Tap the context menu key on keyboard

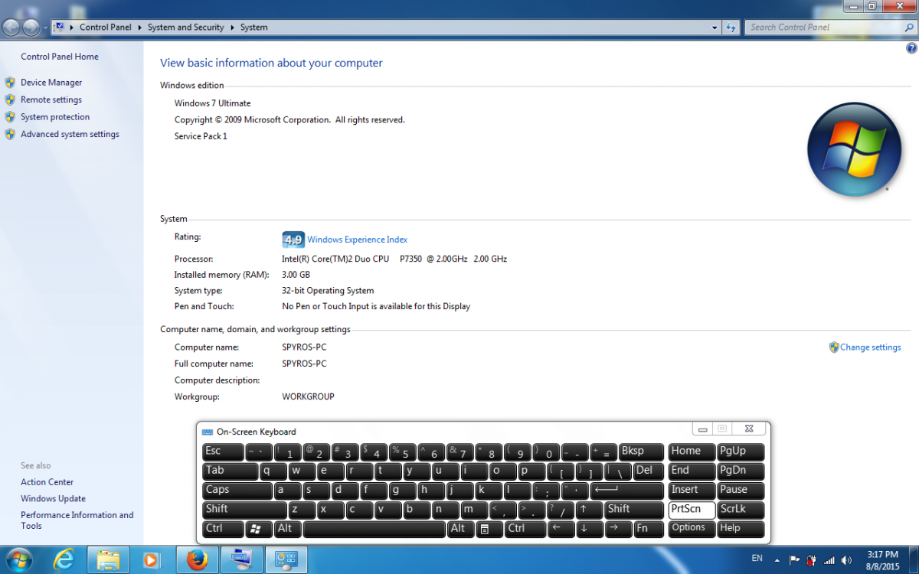(489, 528)
